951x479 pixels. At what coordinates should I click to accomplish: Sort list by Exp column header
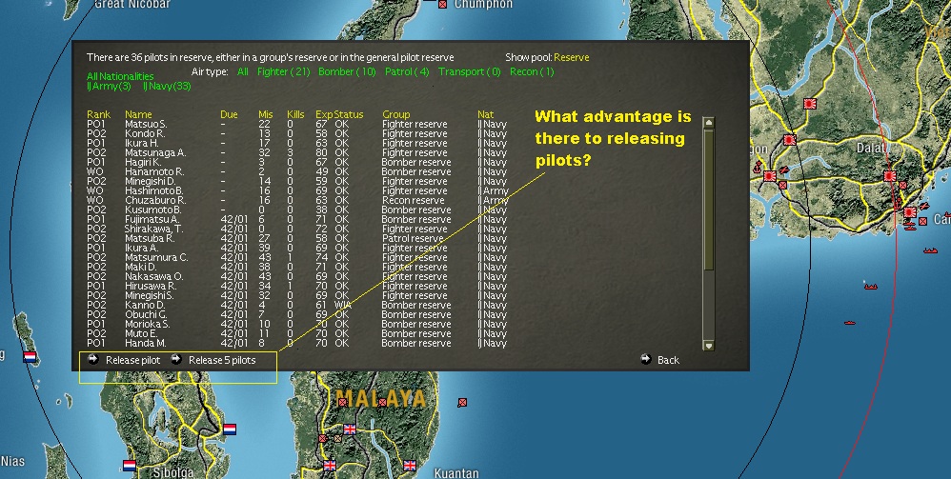point(324,114)
